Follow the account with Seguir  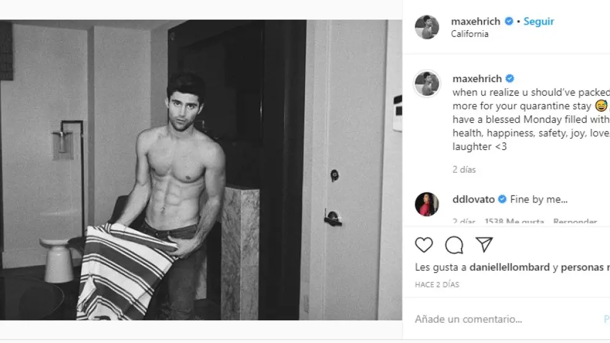coord(539,22)
